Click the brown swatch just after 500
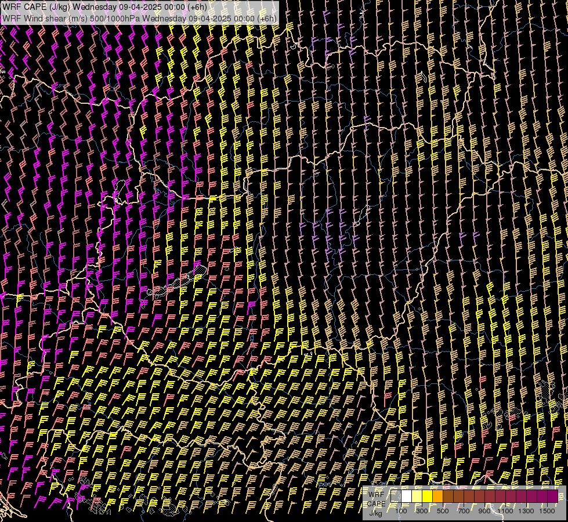 pos(448,496)
